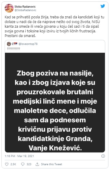This screenshot has width=109, height=169.
Task: Open the dark quoted image about Vanje Knežević
Action: 55,103
